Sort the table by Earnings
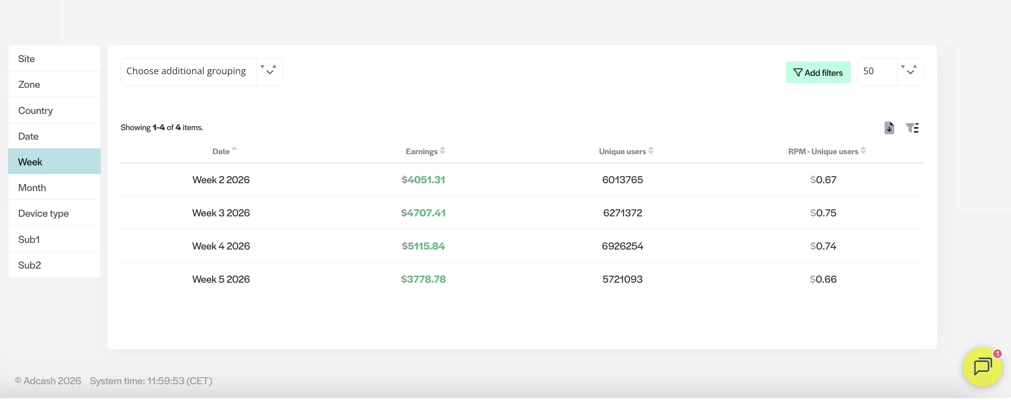 tap(442, 151)
